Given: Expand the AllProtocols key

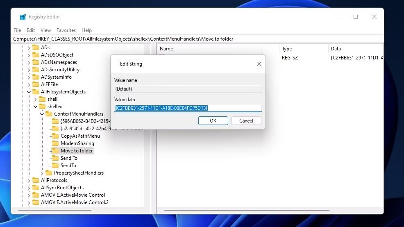Looking at the screenshot, I should [x=29, y=181].
